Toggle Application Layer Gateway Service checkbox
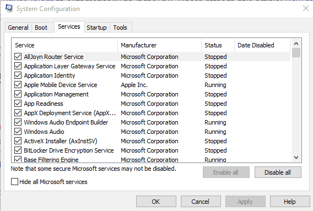313x211 pixels. pos(18,66)
